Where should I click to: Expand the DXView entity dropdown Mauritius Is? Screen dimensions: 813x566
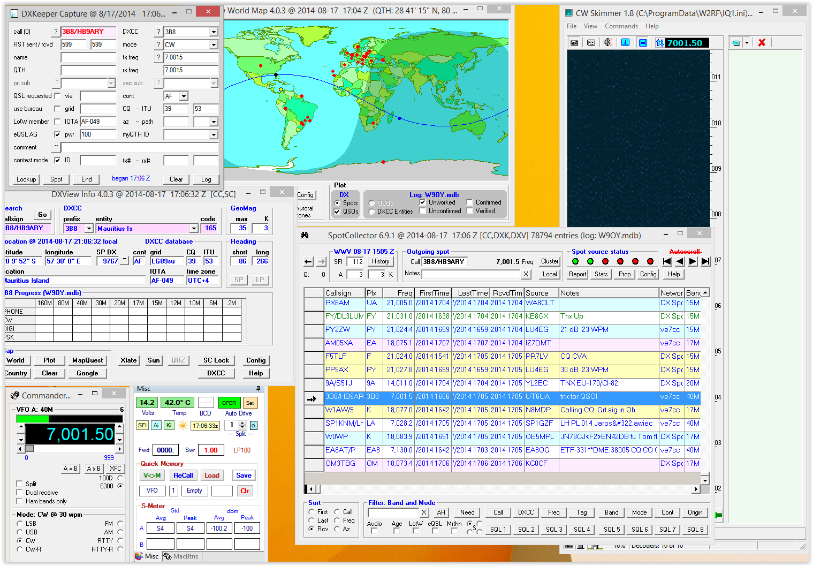tap(194, 228)
